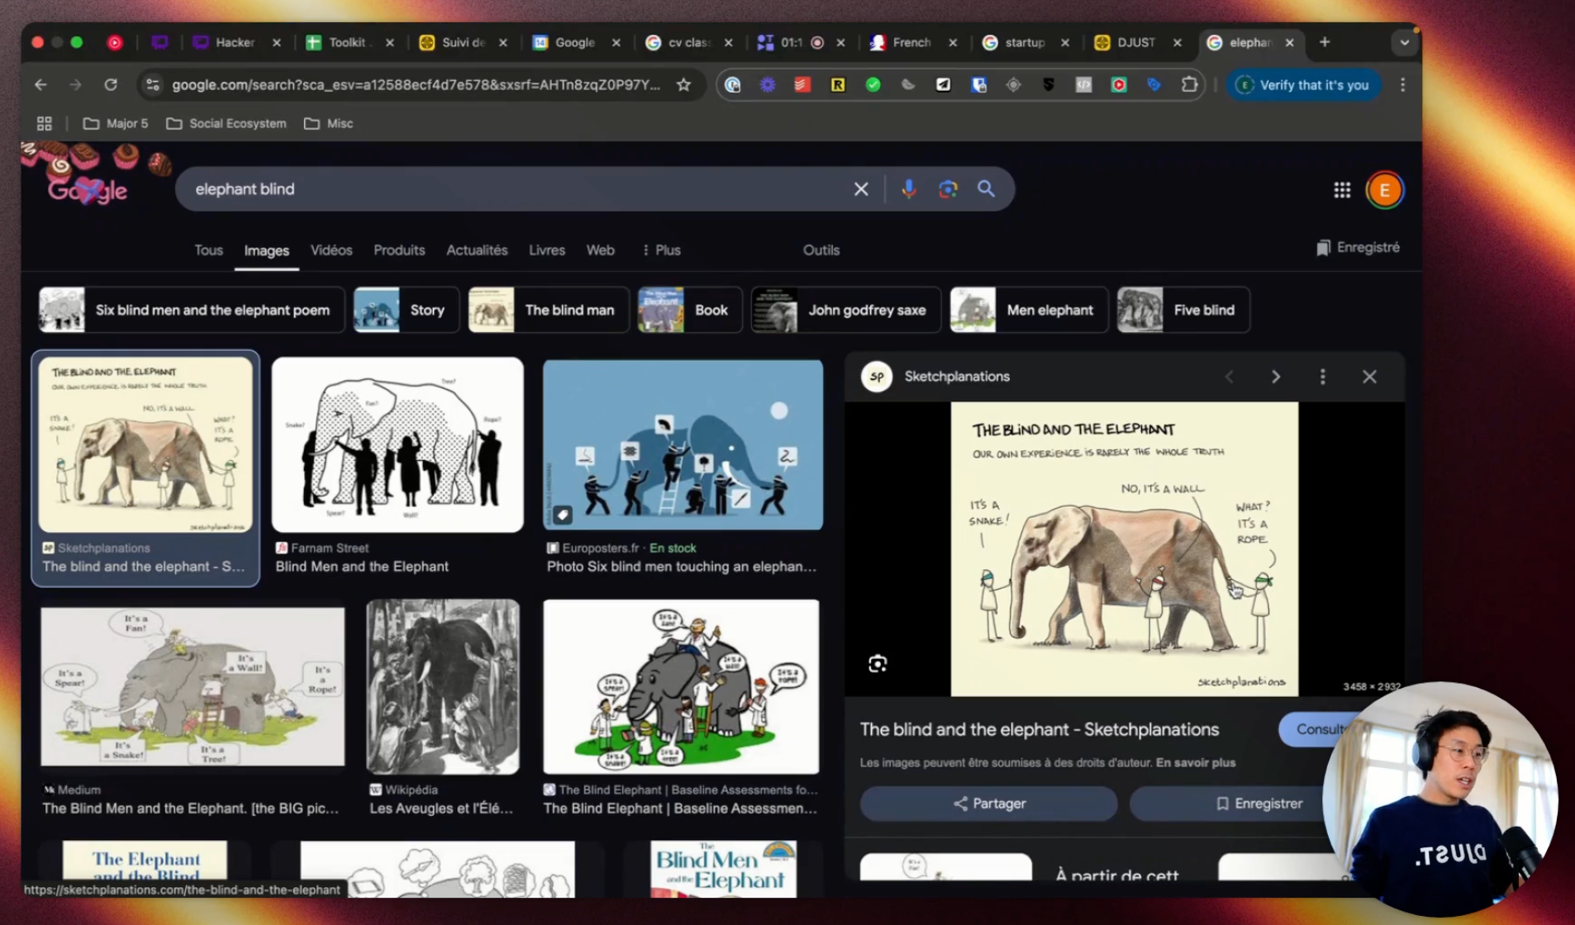Open the browser extensions puzzle icon
The image size is (1575, 925).
[x=1189, y=85]
